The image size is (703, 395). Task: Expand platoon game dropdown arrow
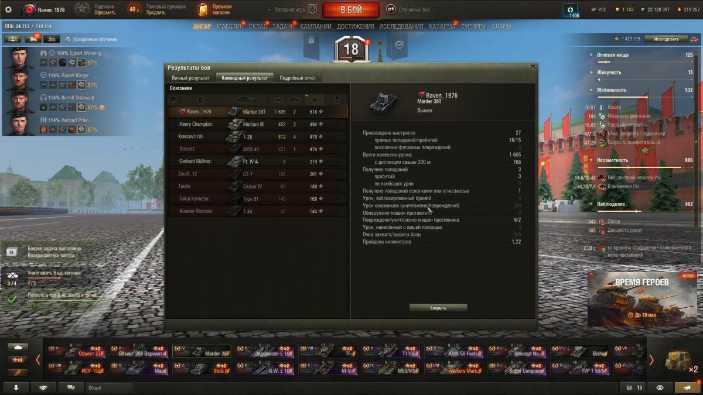click(x=269, y=10)
